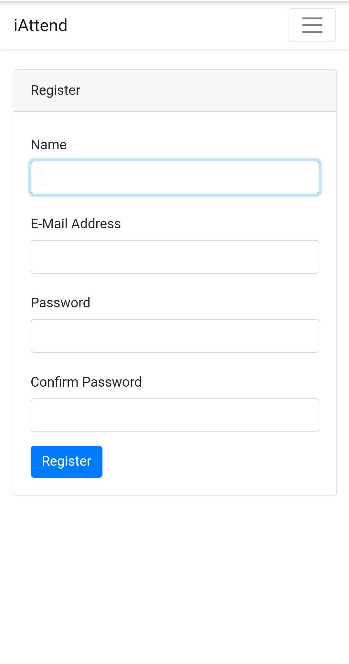Click into the Confirm Password field
Image resolution: width=349 pixels, height=664 pixels.
click(x=175, y=415)
